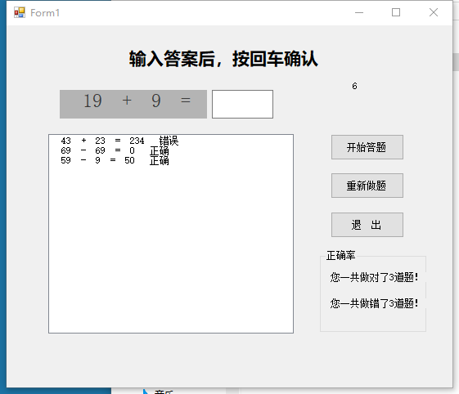Click the Form1 application icon in title bar
This screenshot has width=459, height=394.
[x=20, y=12]
